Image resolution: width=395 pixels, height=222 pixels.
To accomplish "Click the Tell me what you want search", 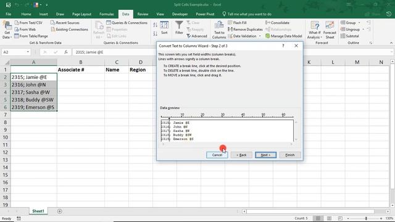I will pyautogui.click(x=247, y=14).
